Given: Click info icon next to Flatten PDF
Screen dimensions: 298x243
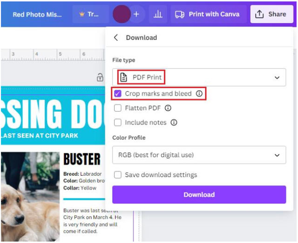Looking at the screenshot, I should (168, 108).
